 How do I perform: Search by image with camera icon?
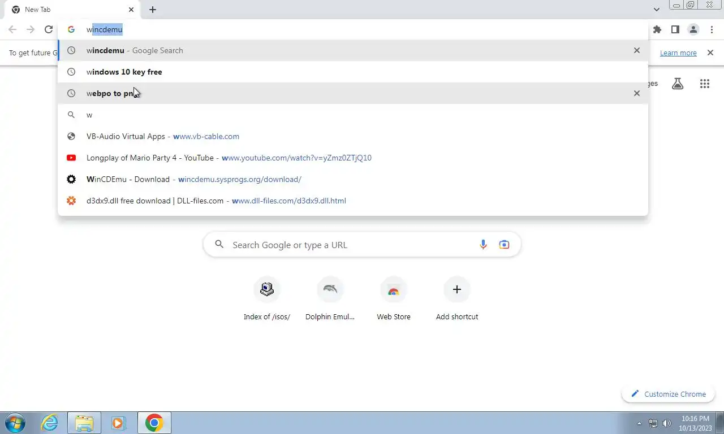pos(504,245)
